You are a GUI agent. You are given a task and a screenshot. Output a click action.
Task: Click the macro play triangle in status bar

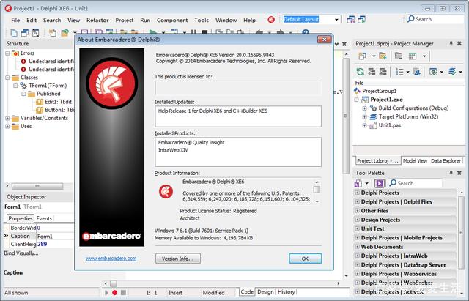pyautogui.click(x=106, y=293)
